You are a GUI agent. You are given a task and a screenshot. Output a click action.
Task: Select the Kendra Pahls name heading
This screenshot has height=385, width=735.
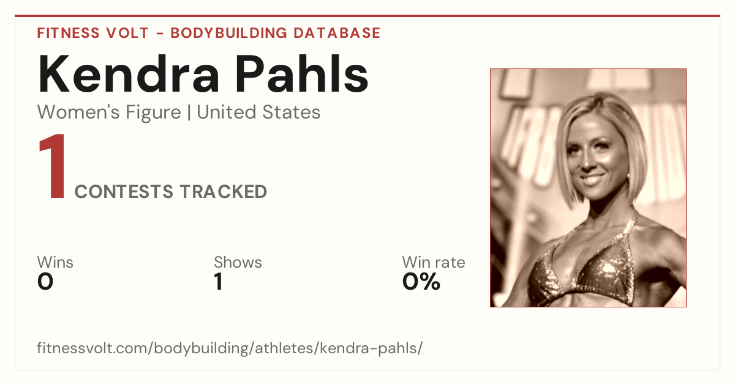click(203, 75)
